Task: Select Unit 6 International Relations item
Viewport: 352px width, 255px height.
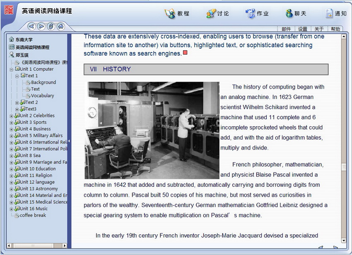Action: point(43,142)
